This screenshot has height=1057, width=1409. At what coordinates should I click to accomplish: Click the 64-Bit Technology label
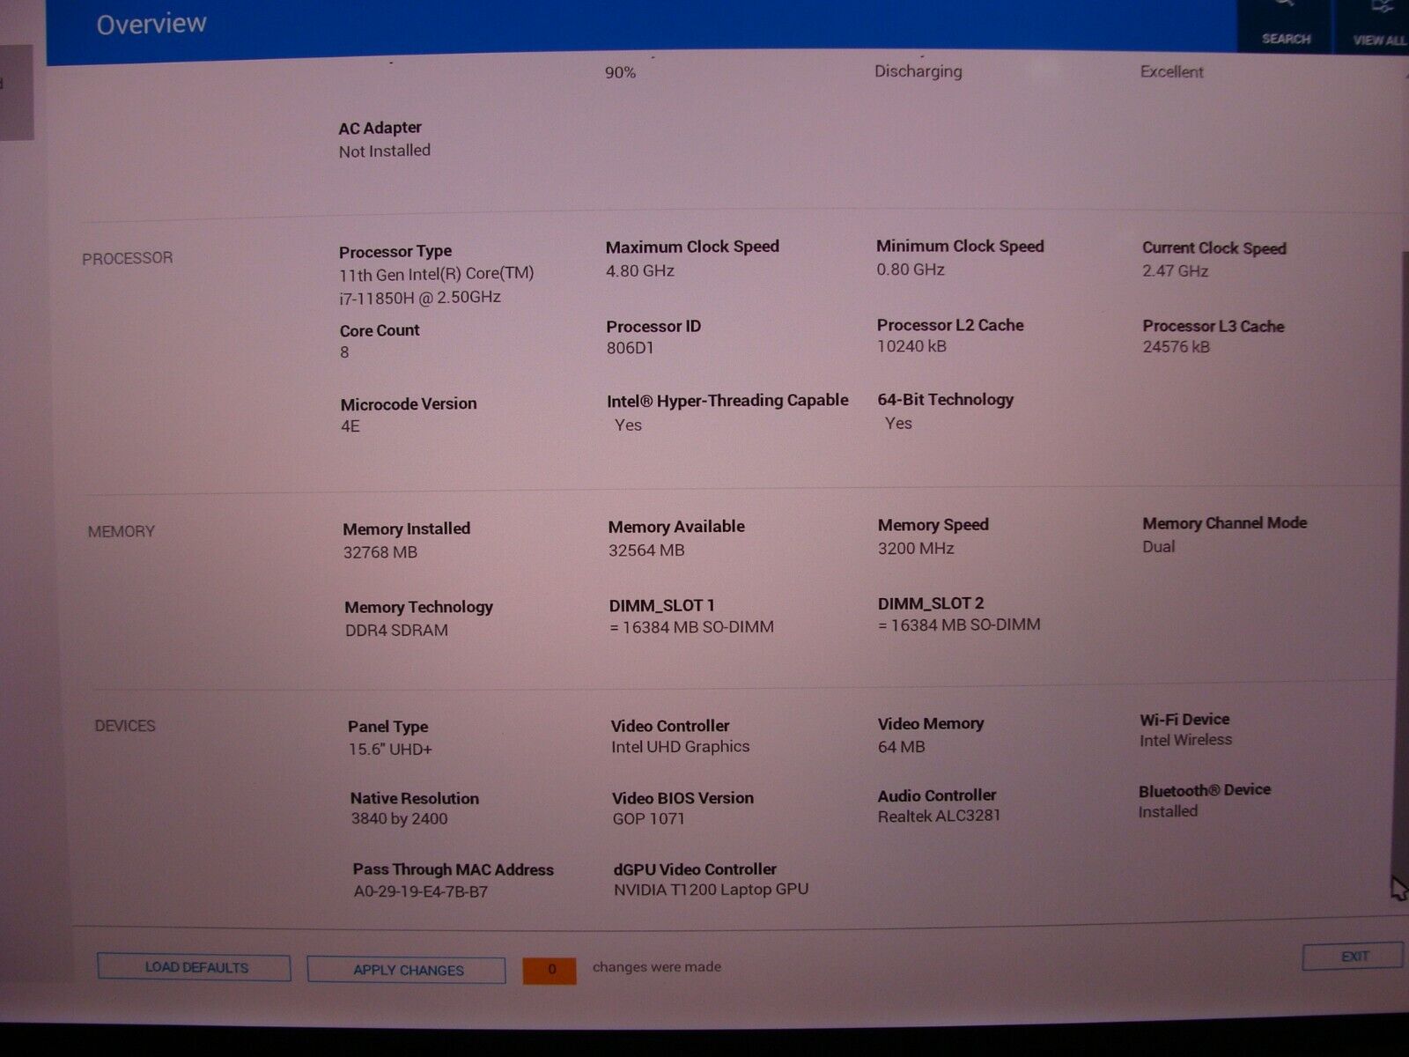(x=946, y=399)
